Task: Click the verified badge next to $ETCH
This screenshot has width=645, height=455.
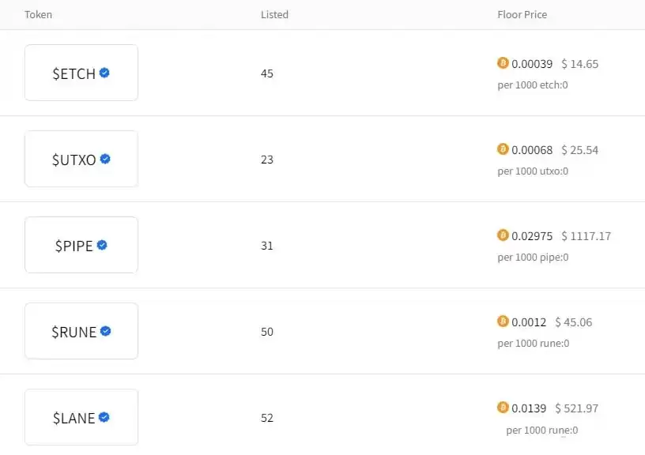Action: pos(104,73)
